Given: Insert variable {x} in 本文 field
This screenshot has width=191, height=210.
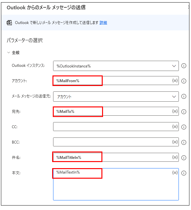Looking at the screenshot, I should [x=175, y=173].
